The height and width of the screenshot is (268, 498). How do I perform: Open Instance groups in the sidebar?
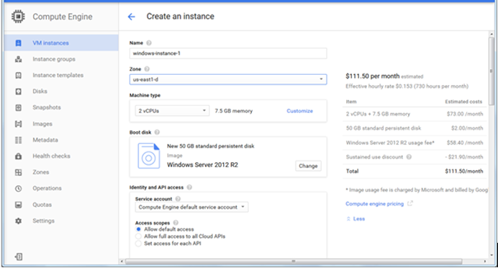pyautogui.click(x=54, y=59)
